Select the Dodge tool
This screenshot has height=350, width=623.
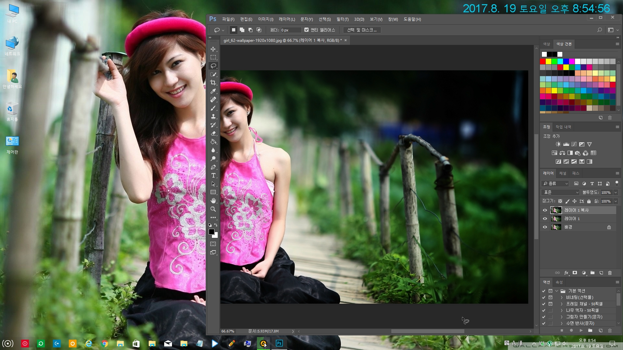click(213, 158)
